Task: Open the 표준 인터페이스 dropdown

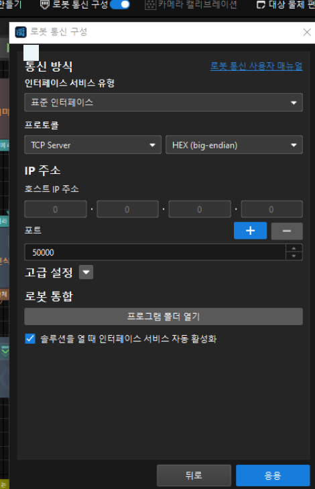Action: [x=164, y=102]
